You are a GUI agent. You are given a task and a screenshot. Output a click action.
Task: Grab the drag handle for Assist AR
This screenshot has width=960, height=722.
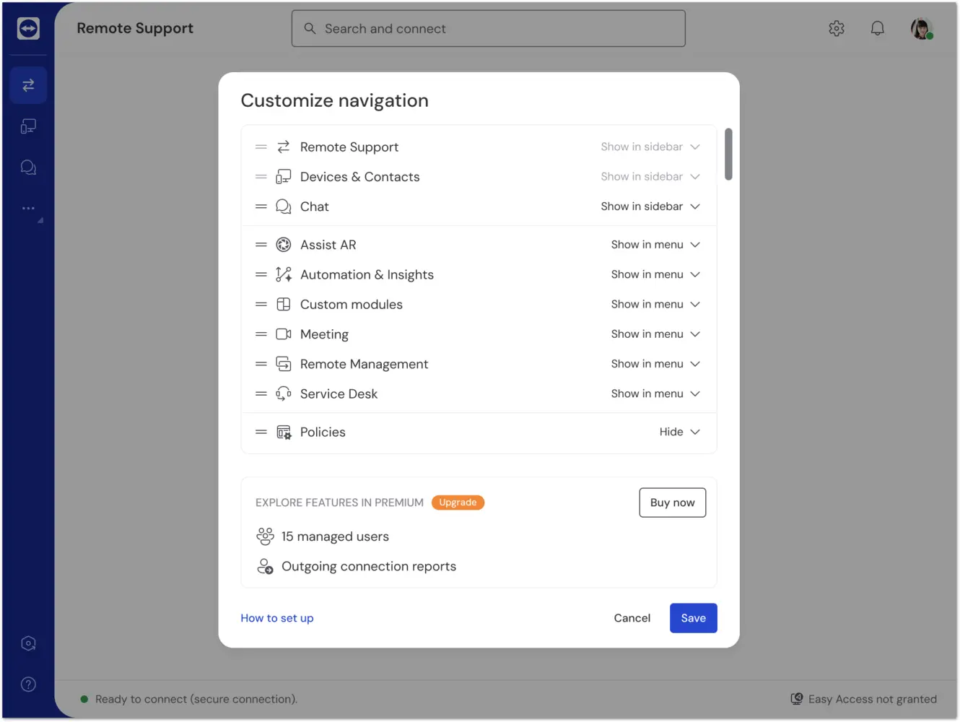click(x=261, y=245)
